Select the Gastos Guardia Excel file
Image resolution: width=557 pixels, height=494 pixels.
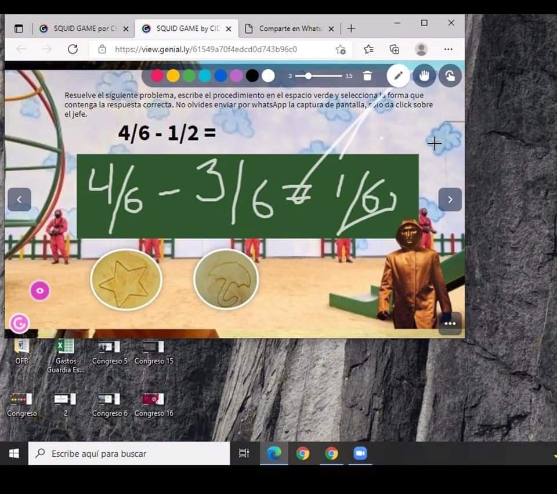point(66,356)
